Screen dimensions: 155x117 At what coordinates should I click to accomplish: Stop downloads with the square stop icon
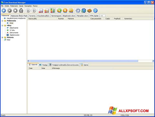pos(15,11)
